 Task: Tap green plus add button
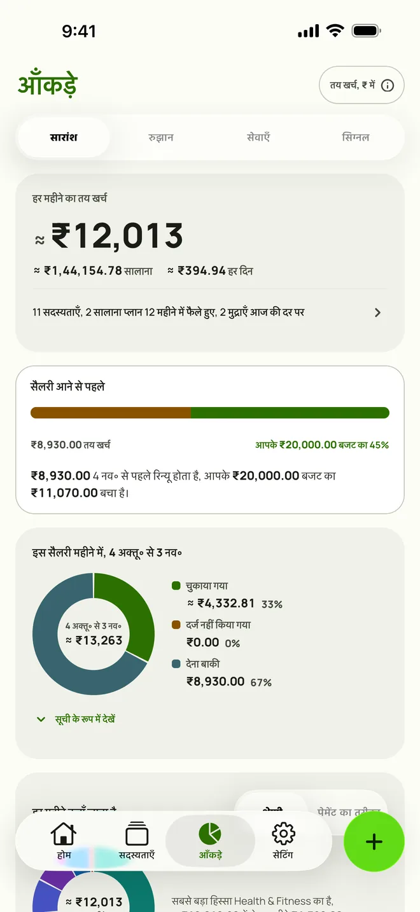pos(374,841)
